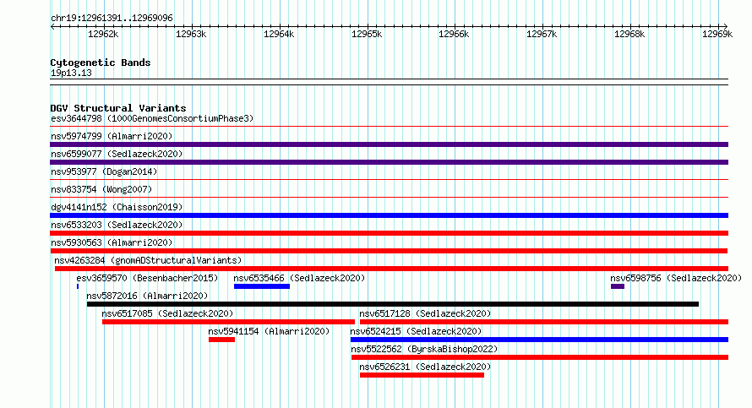Screen dimensions: 752x408
Task: Select the short red nsv5941154 bar
Action: tap(221, 340)
